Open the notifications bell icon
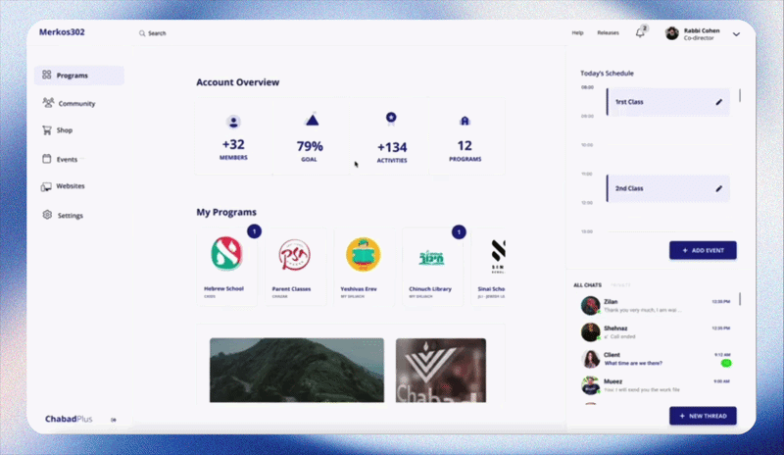The width and height of the screenshot is (784, 455). [640, 33]
